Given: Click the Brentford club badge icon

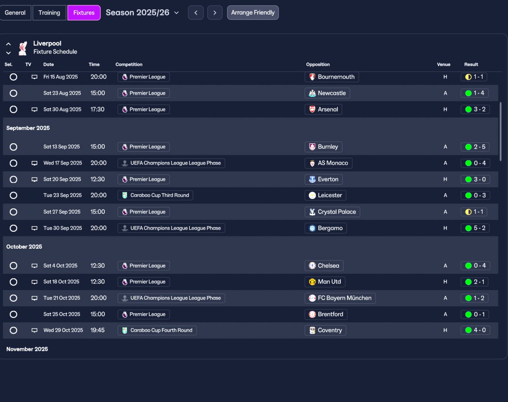Looking at the screenshot, I should click(x=312, y=314).
